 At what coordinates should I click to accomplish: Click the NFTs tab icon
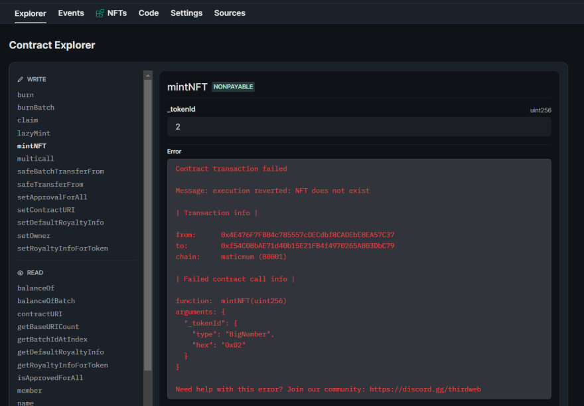pos(100,13)
